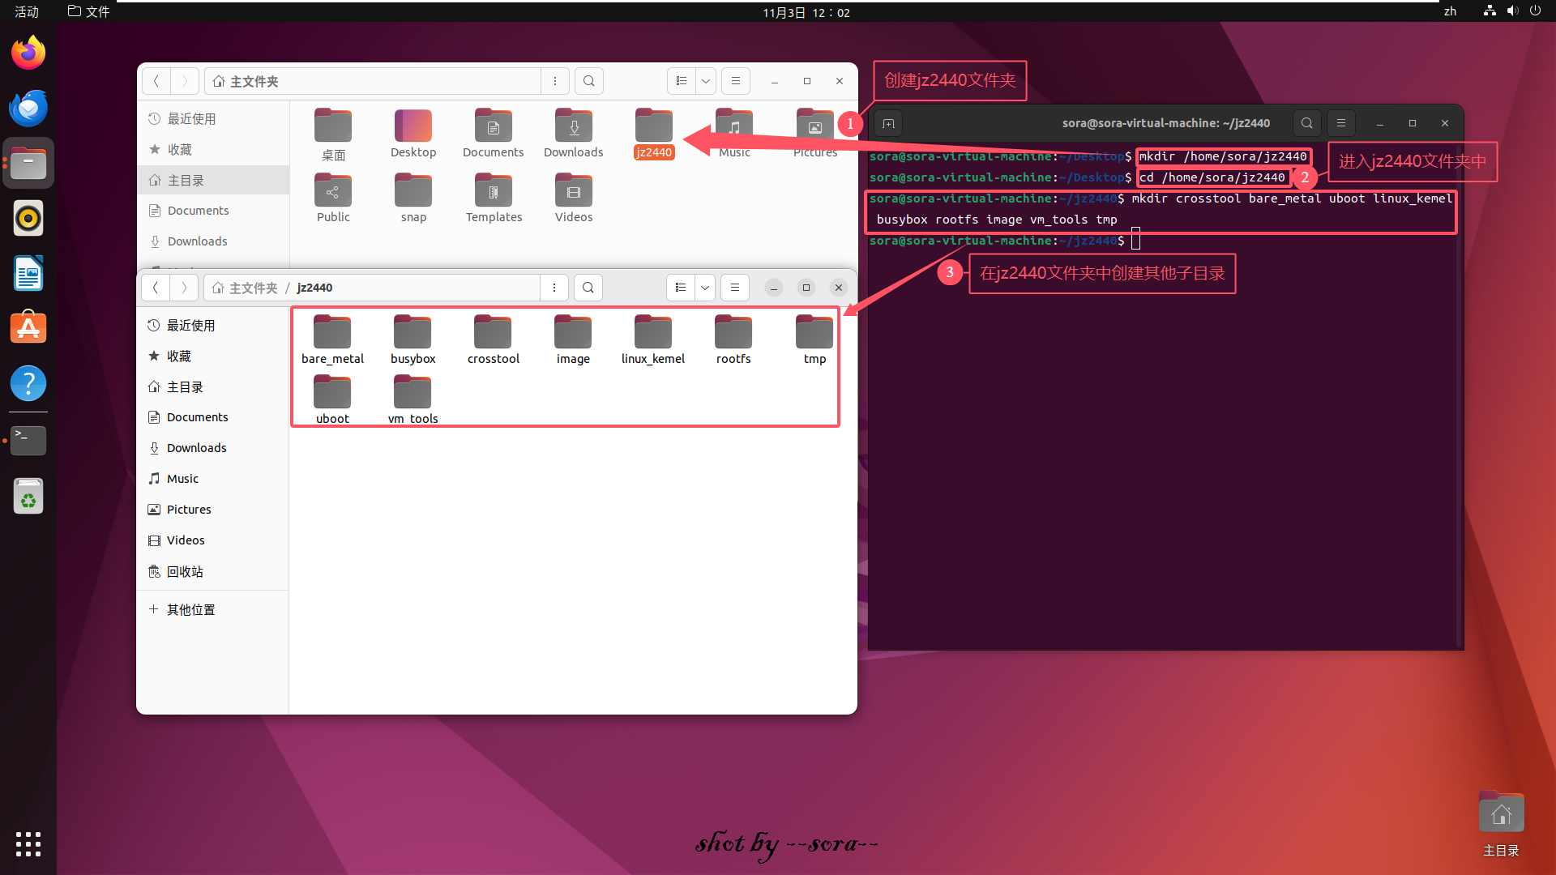Open the clock and calendar panel
Screen dimensions: 1556x875
(x=806, y=12)
